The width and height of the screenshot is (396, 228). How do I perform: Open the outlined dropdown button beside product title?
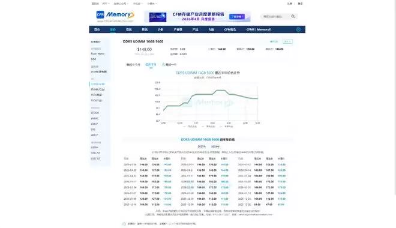pyautogui.click(x=287, y=41)
